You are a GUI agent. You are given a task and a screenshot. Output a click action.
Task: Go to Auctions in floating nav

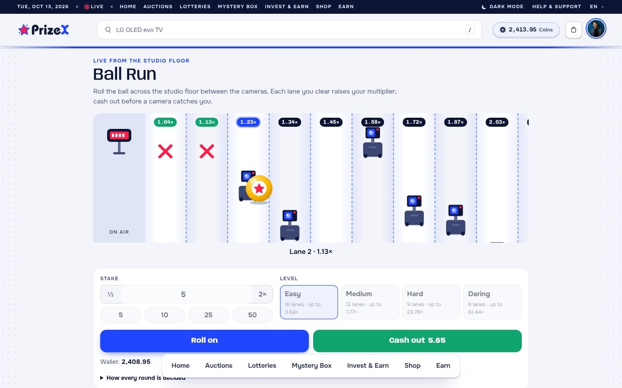[x=219, y=366]
